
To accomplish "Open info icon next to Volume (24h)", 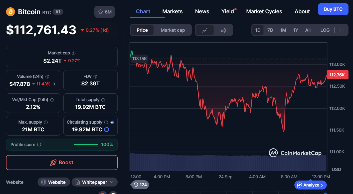I will coord(47,77).
